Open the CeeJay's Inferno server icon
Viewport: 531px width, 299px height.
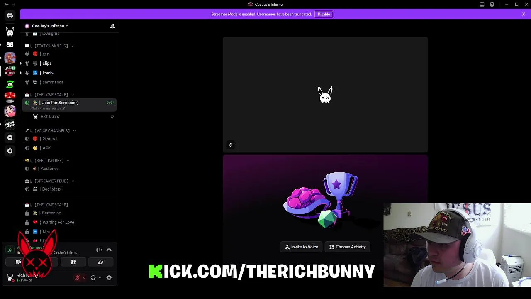coord(10,70)
